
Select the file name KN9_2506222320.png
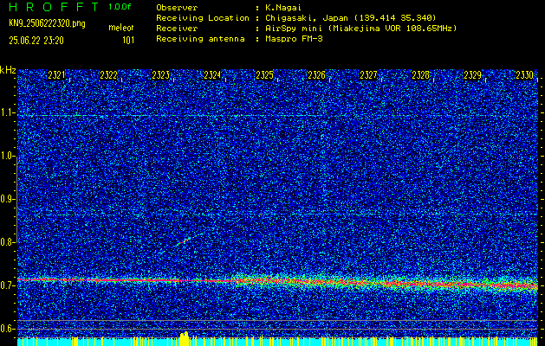(47, 24)
